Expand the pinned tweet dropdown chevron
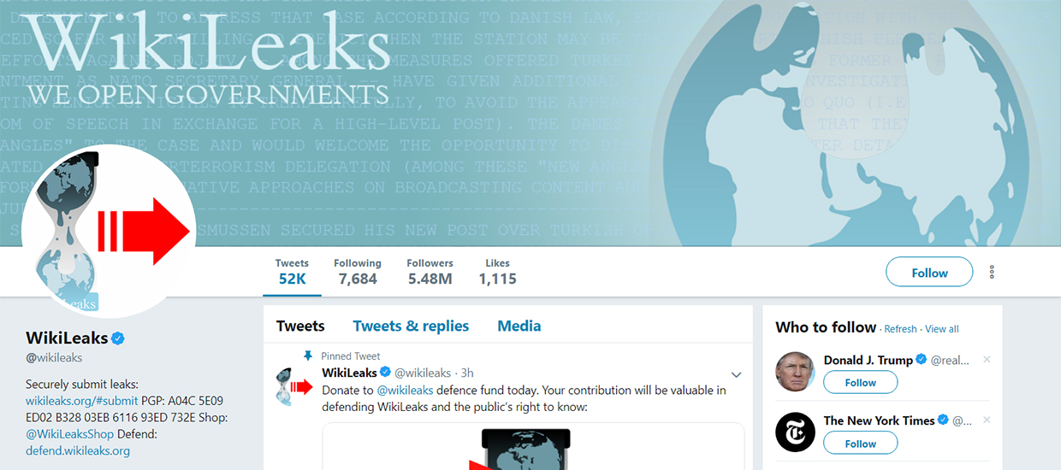Screen dimensions: 1061x470 pos(736,374)
